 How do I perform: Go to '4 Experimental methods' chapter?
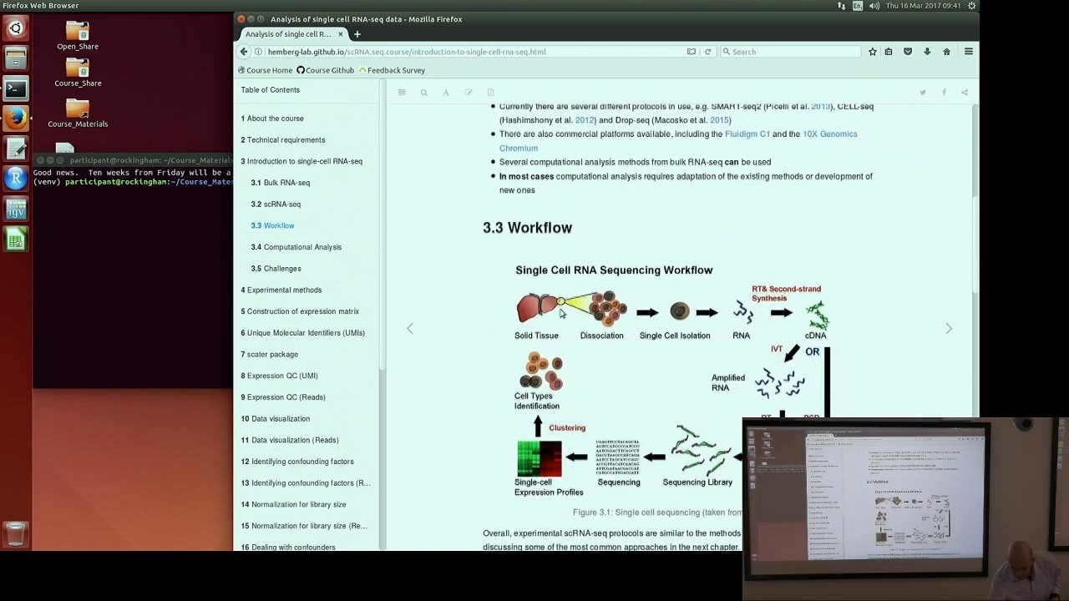(281, 290)
